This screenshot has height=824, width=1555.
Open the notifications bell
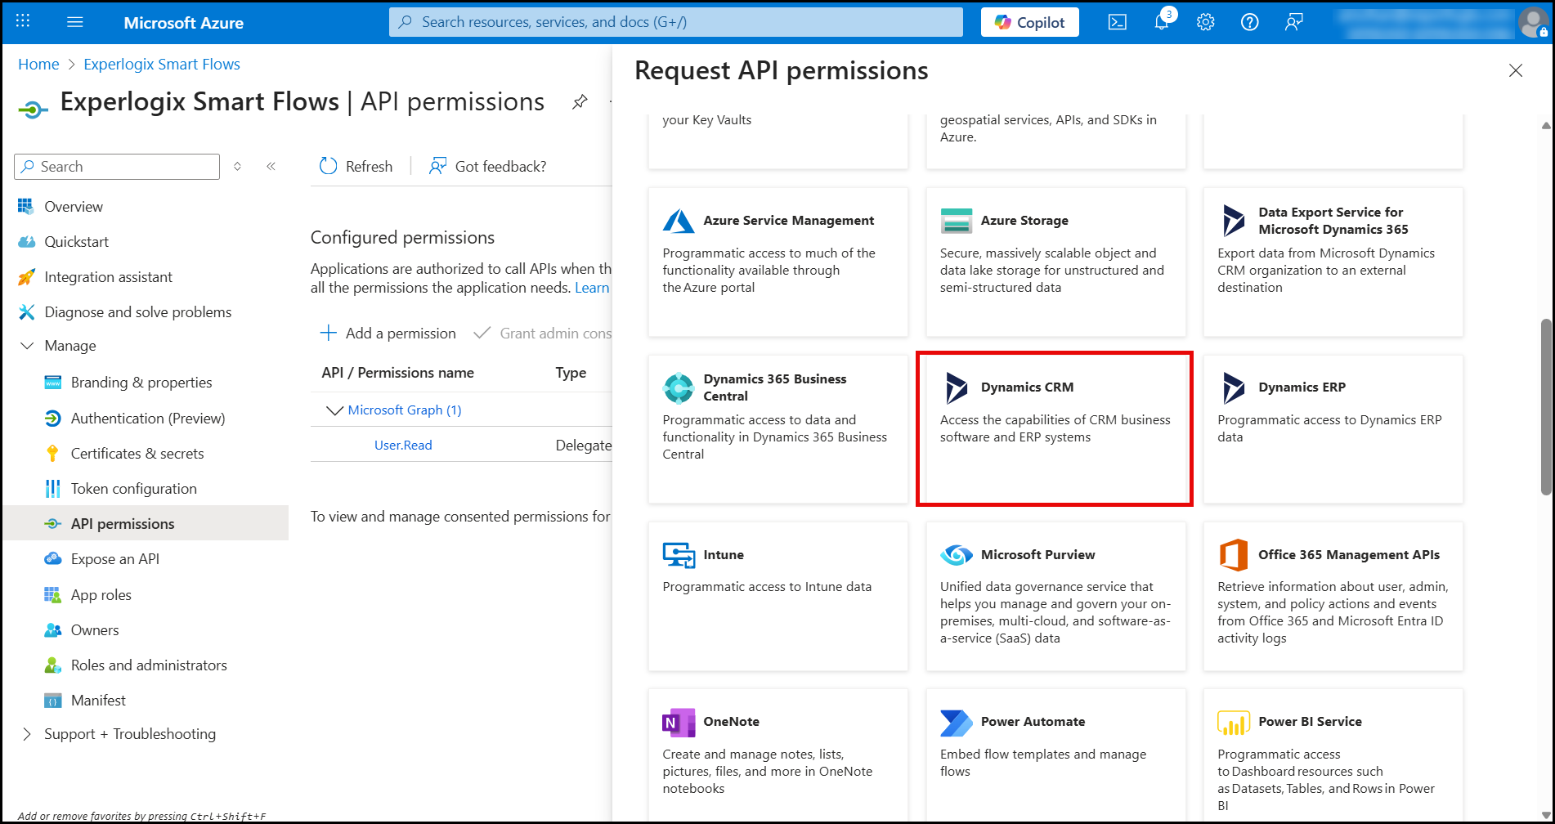[1162, 22]
